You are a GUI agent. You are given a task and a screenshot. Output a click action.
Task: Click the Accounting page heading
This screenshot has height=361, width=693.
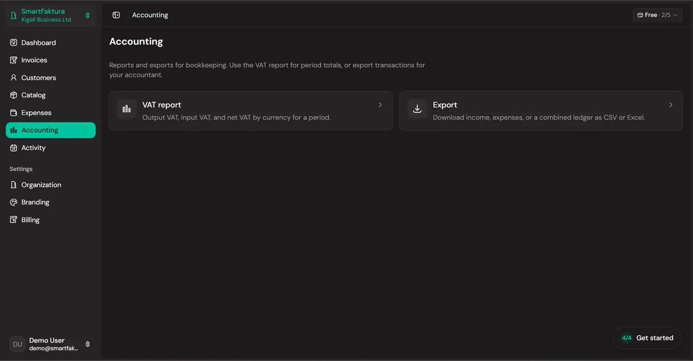pos(136,42)
